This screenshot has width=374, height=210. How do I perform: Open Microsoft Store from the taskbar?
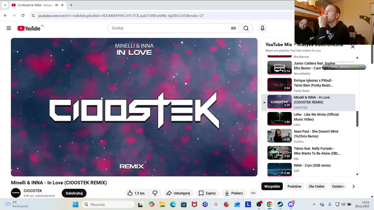pyautogui.click(x=183, y=204)
